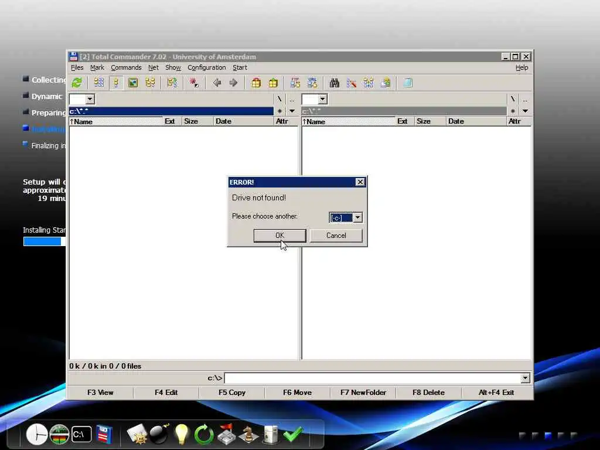
Task: Open the left panel drive selector dropdown
Action: coord(90,99)
